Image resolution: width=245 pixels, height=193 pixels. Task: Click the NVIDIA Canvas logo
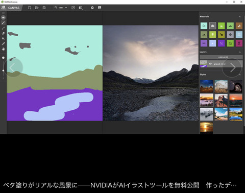pos(3,8)
